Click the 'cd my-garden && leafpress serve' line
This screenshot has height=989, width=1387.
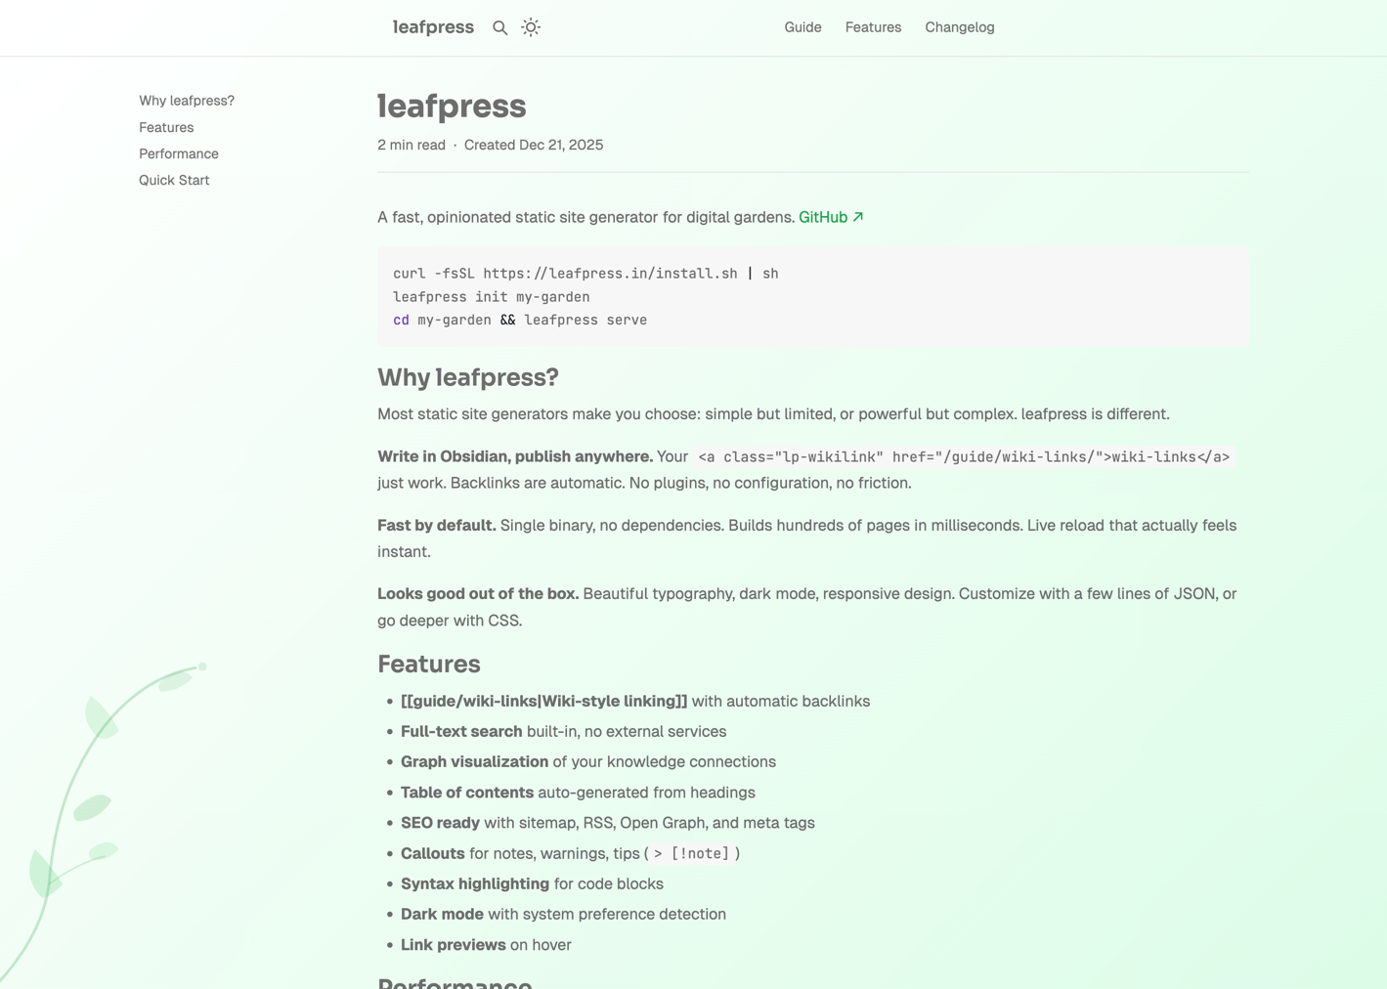[x=520, y=320]
